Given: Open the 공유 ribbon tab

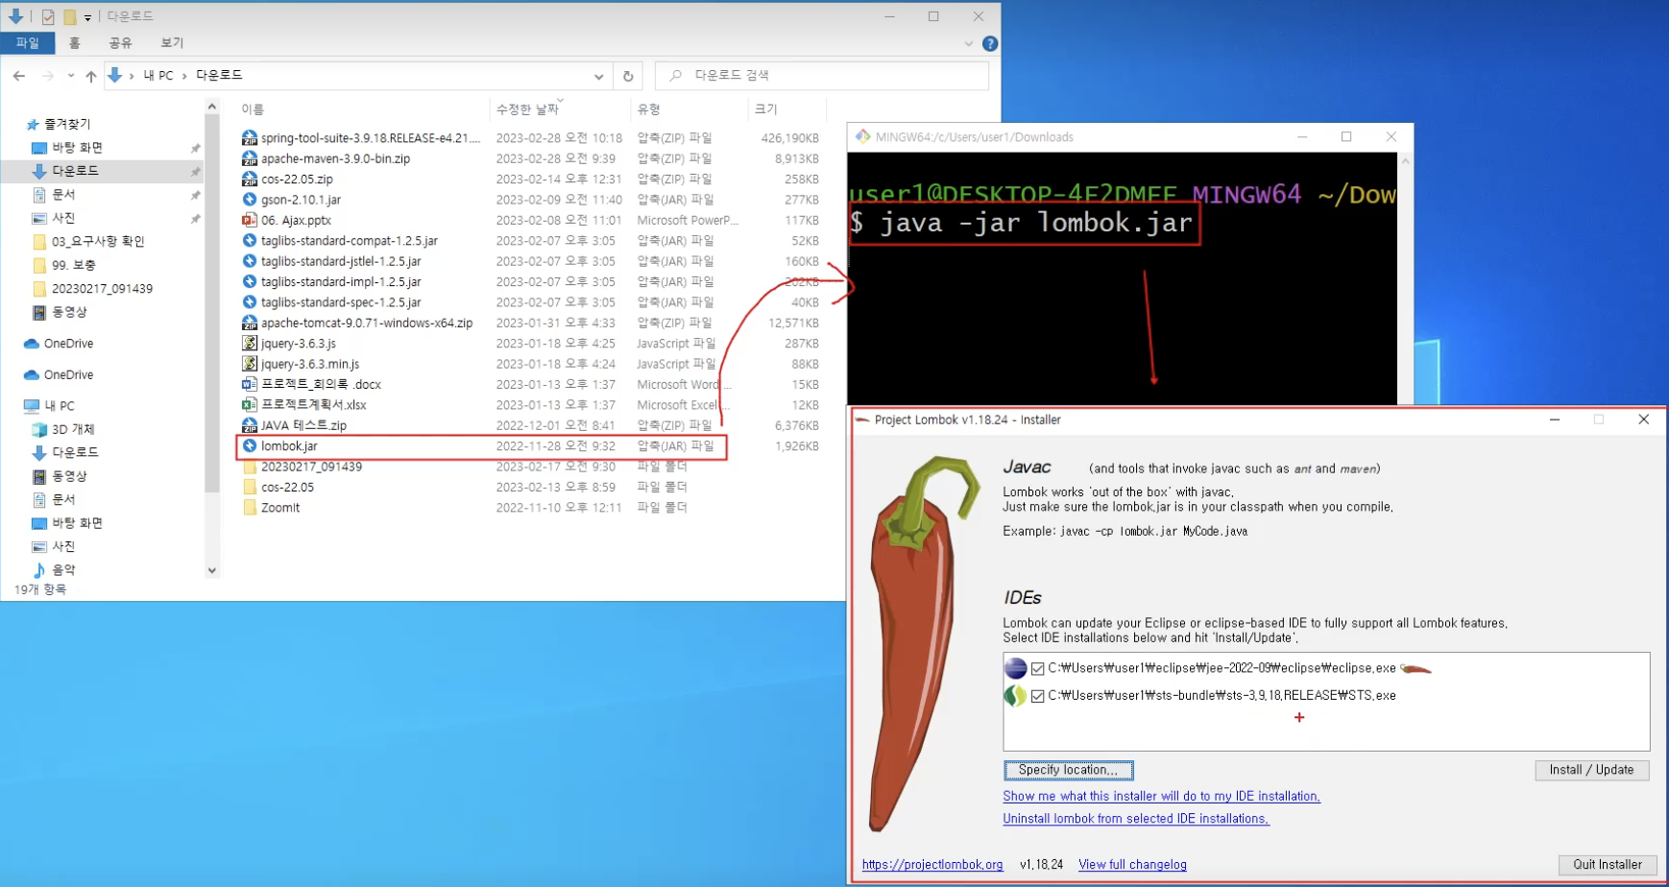Looking at the screenshot, I should pos(120,43).
